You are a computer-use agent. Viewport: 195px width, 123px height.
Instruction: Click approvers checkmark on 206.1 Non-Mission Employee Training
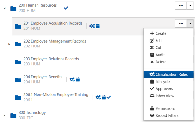(109, 97)
